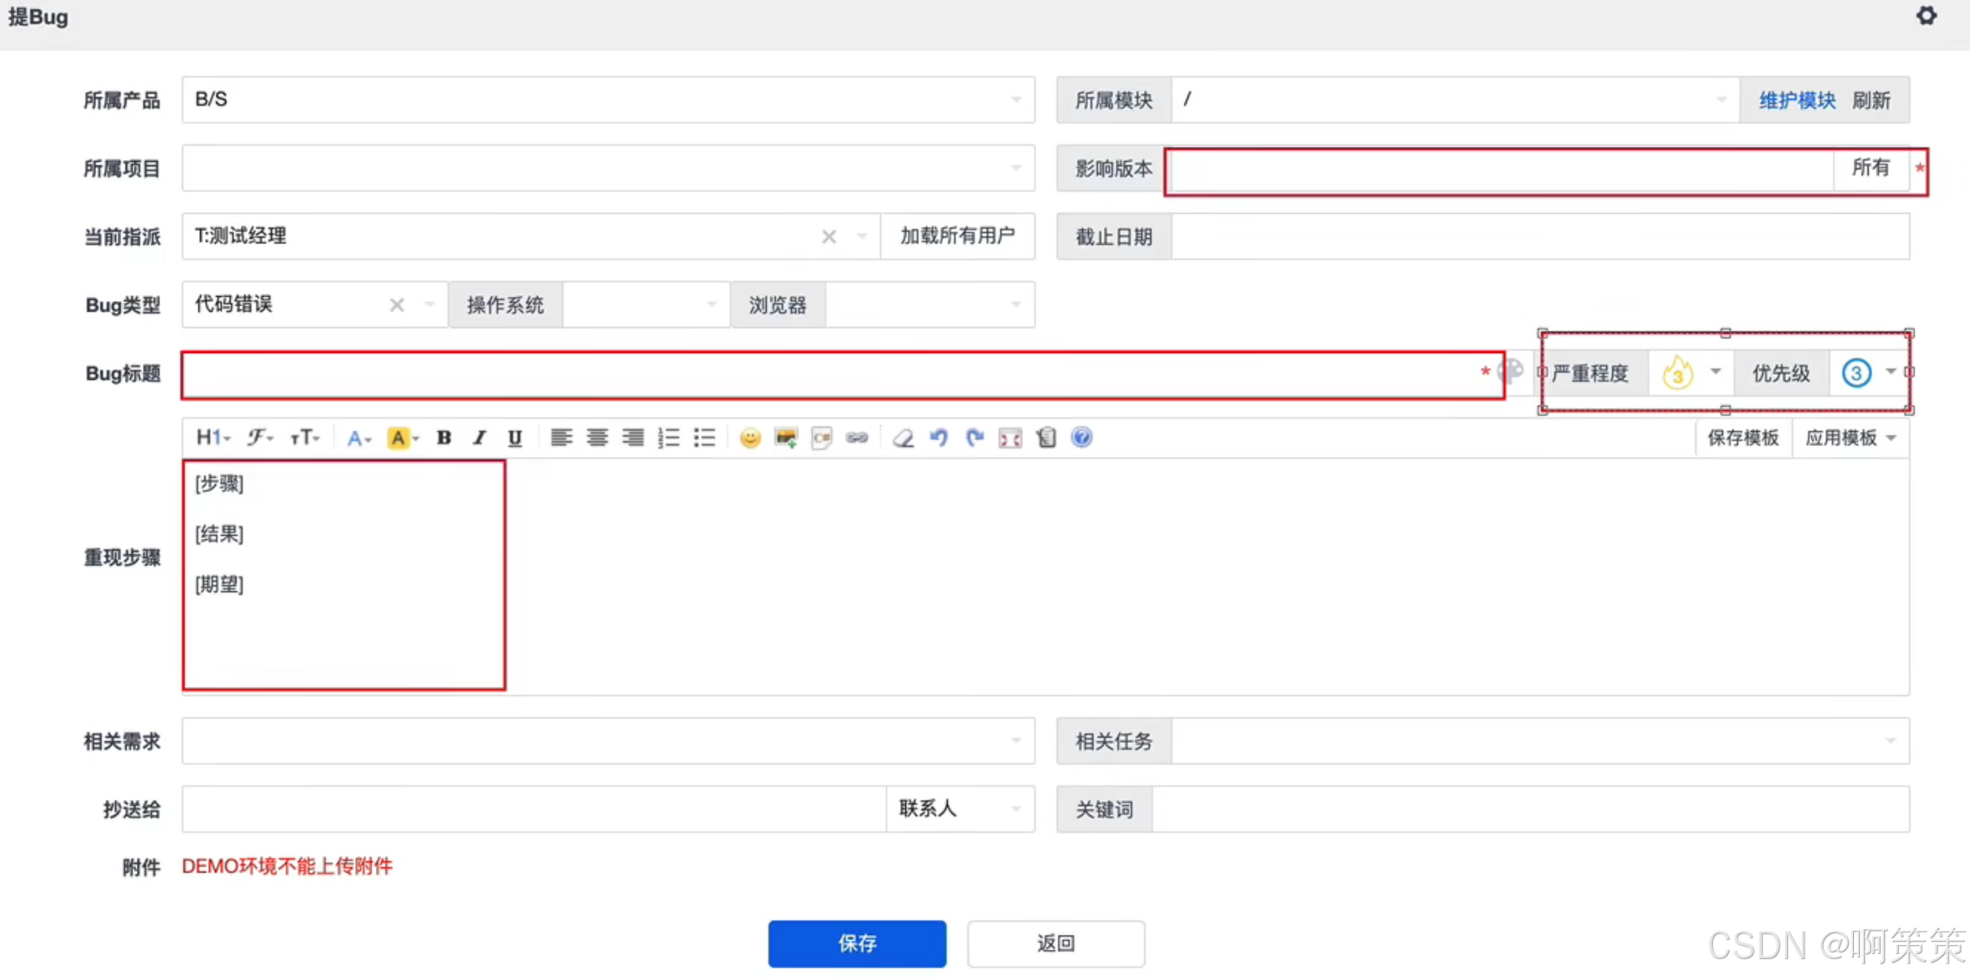Image resolution: width=1970 pixels, height=979 pixels.
Task: Clear the Bug类型 field with the X icon
Action: (x=396, y=304)
